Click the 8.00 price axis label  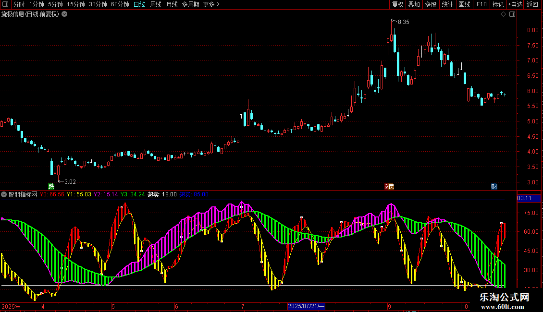click(x=532, y=30)
